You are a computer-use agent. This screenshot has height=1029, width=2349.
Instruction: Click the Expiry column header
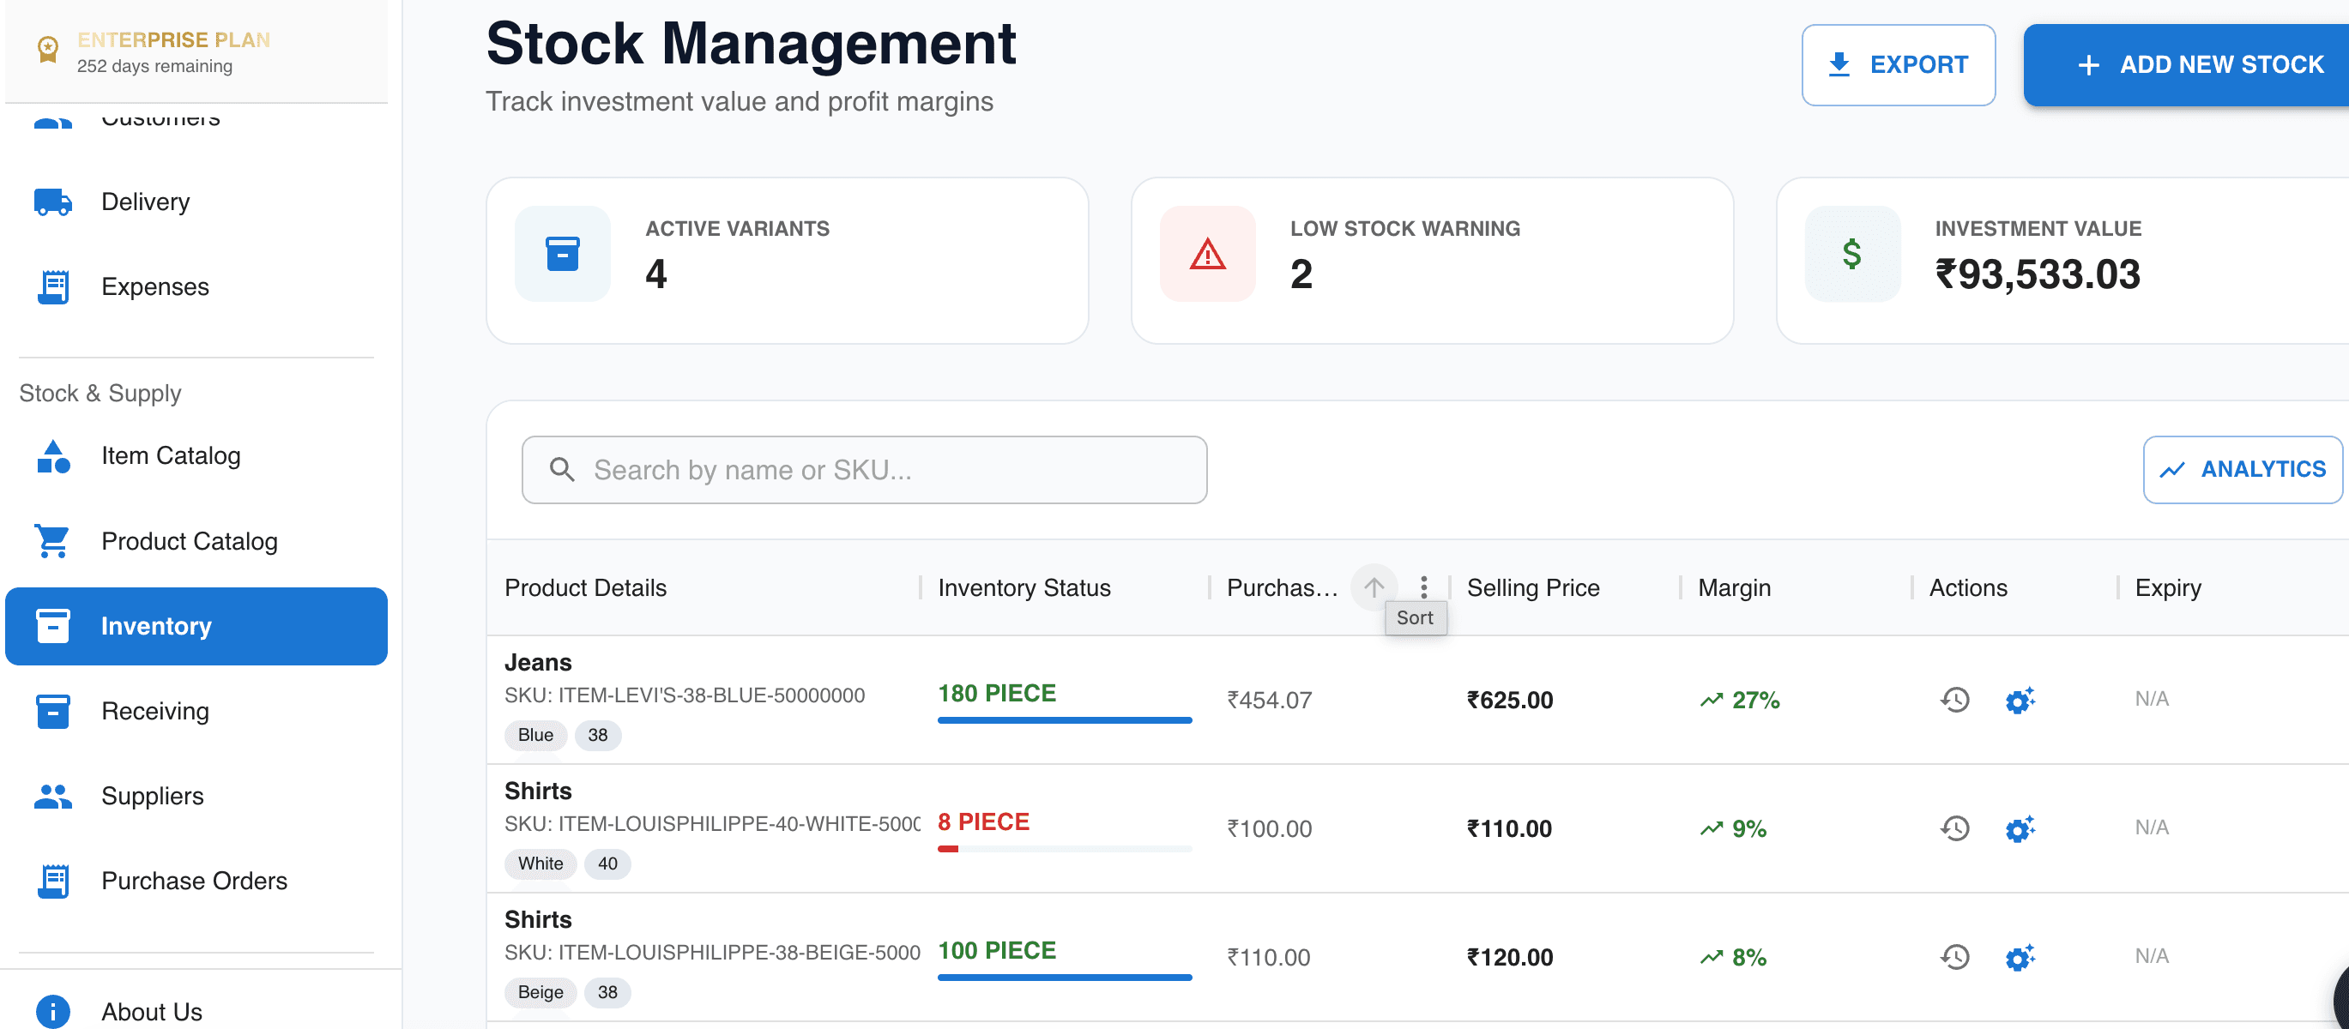coord(2167,588)
